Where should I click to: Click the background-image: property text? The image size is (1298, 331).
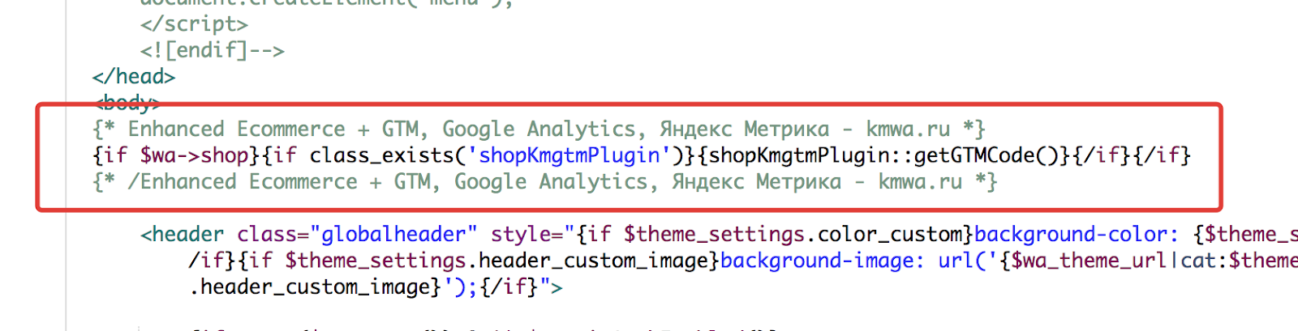(823, 261)
